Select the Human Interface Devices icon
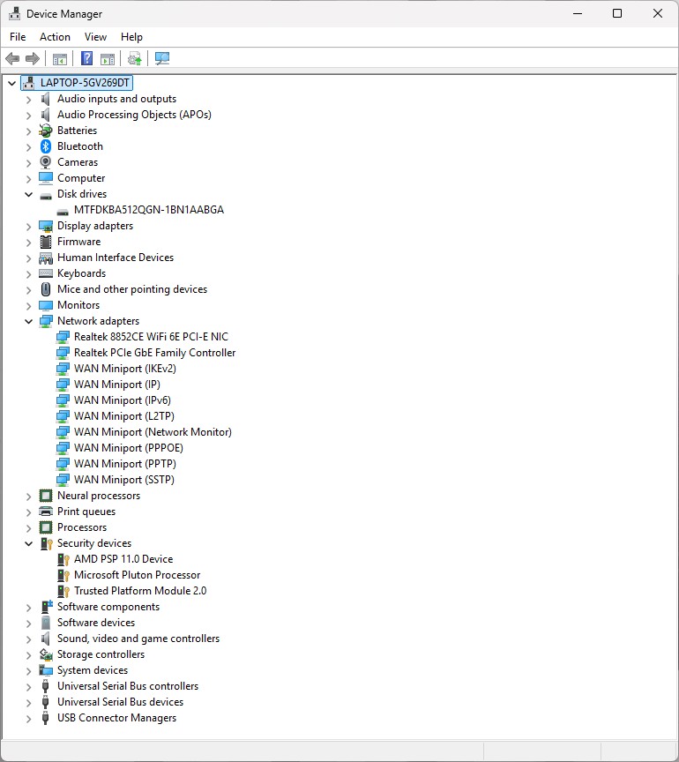679x762 pixels. 46,258
